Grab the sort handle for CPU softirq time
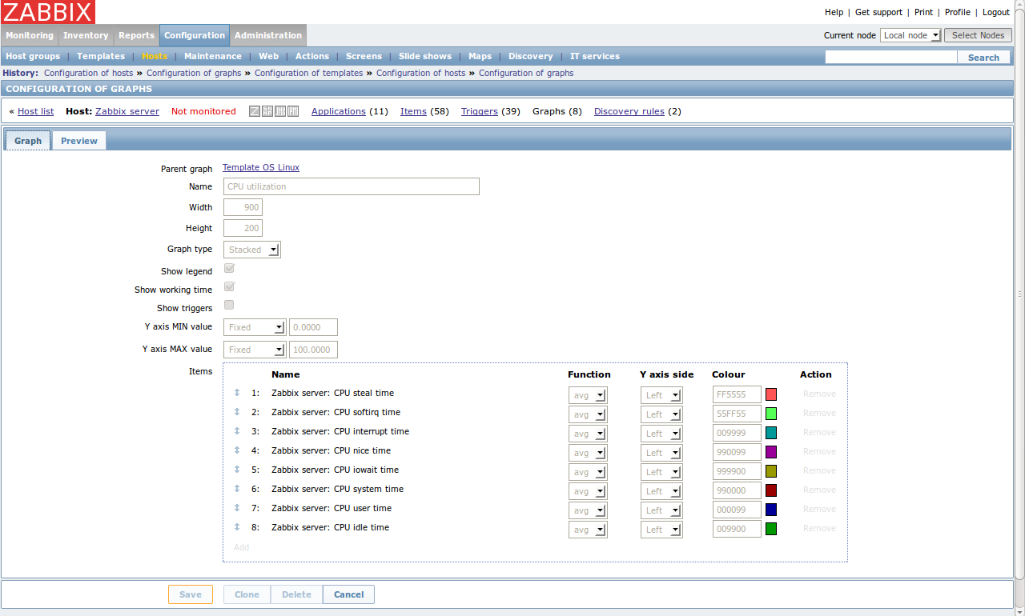 click(237, 412)
